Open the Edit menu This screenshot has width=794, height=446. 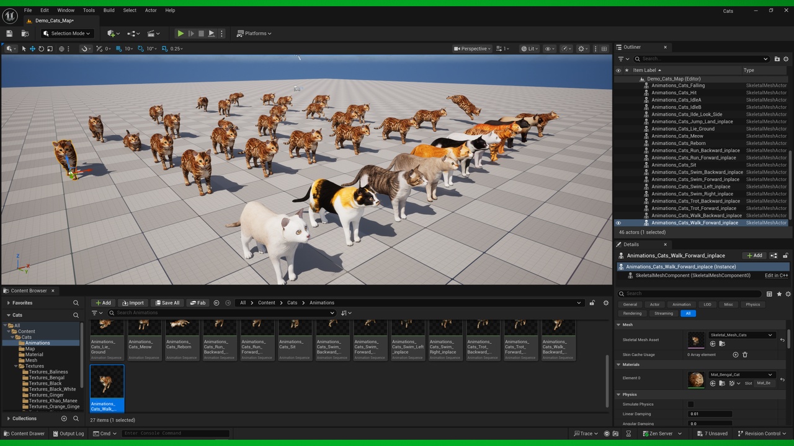45,11
